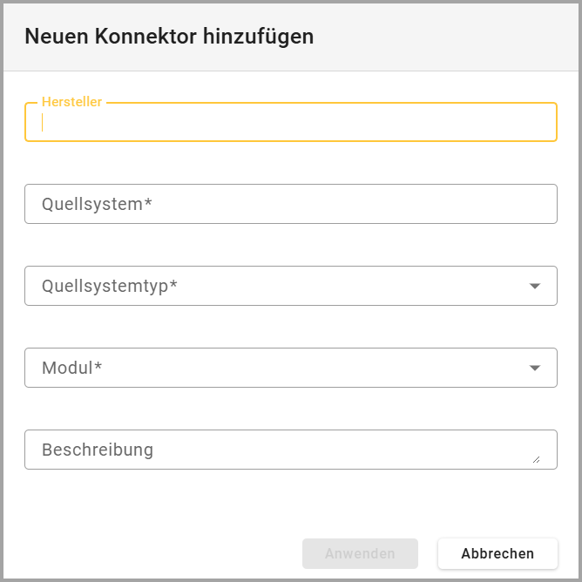The height and width of the screenshot is (582, 582).
Task: Click the Beschreibung resize handle corner
Action: pyautogui.click(x=536, y=458)
